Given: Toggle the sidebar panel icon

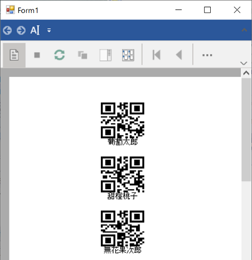Looking at the screenshot, I should click(105, 55).
